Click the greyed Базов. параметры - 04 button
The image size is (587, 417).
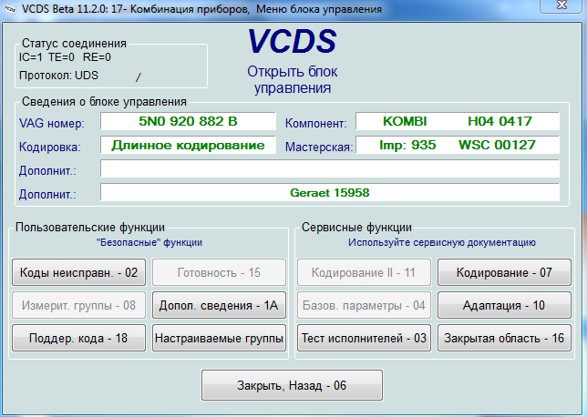(364, 305)
